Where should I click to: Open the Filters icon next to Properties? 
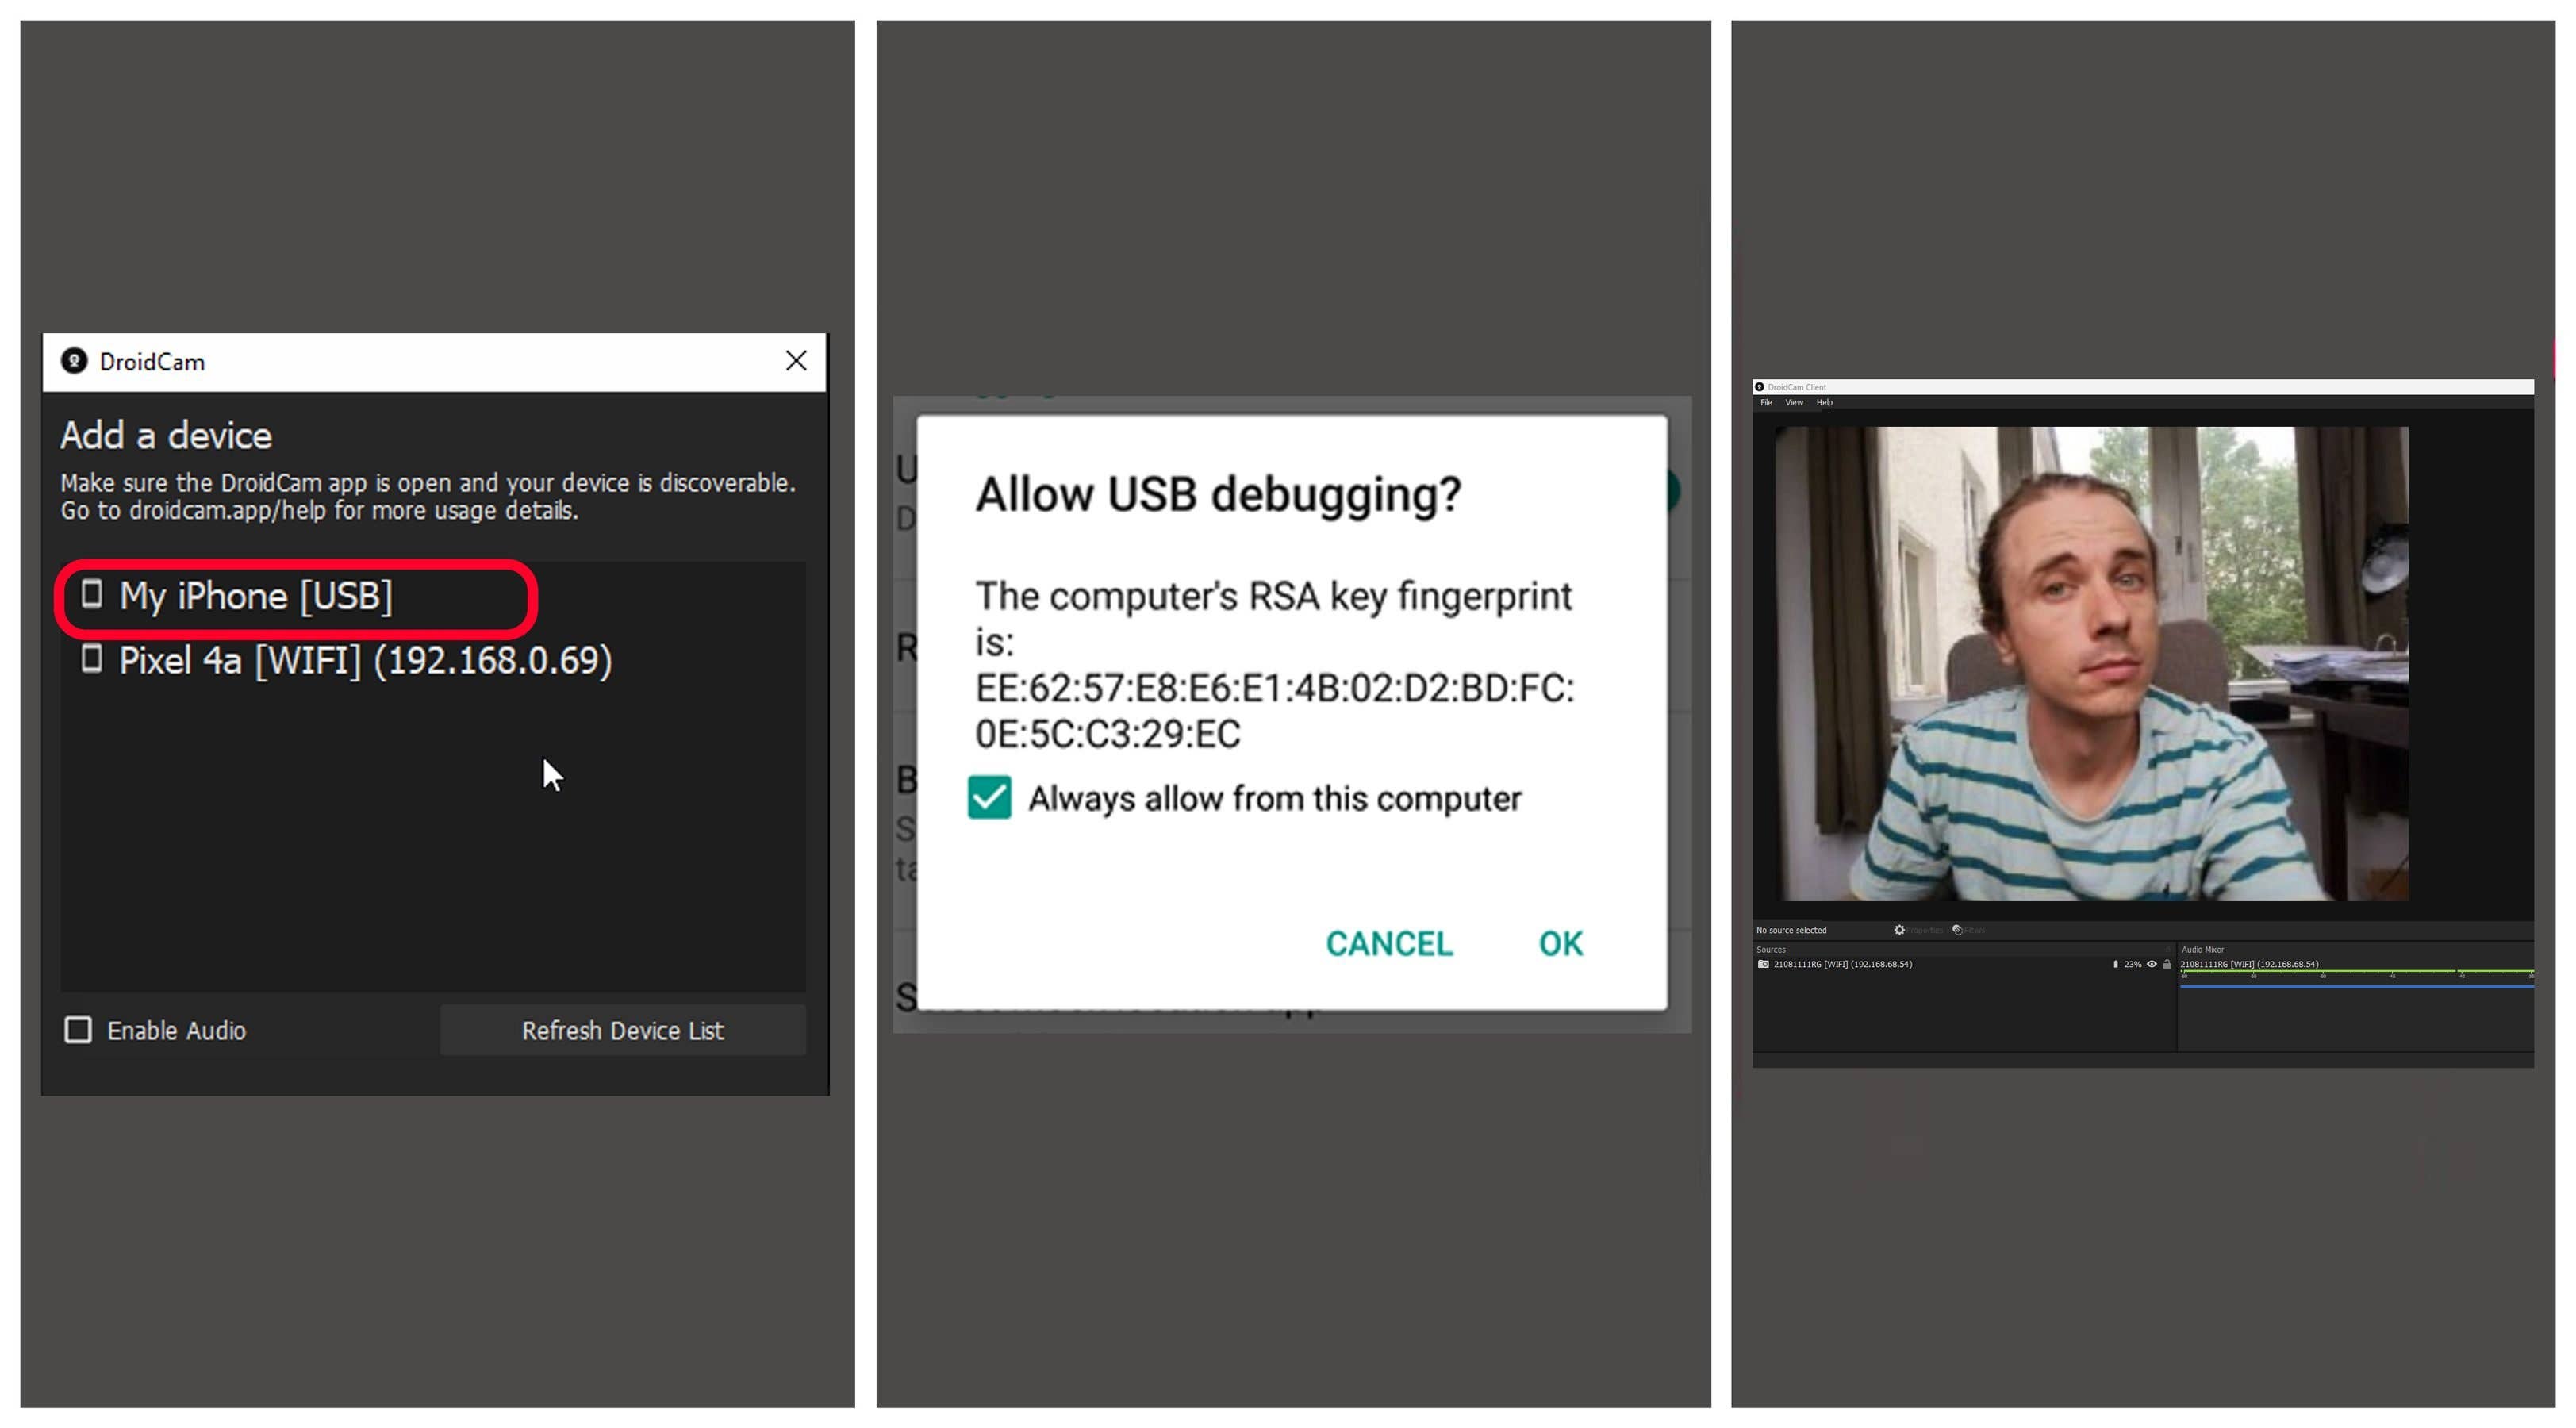[1957, 930]
